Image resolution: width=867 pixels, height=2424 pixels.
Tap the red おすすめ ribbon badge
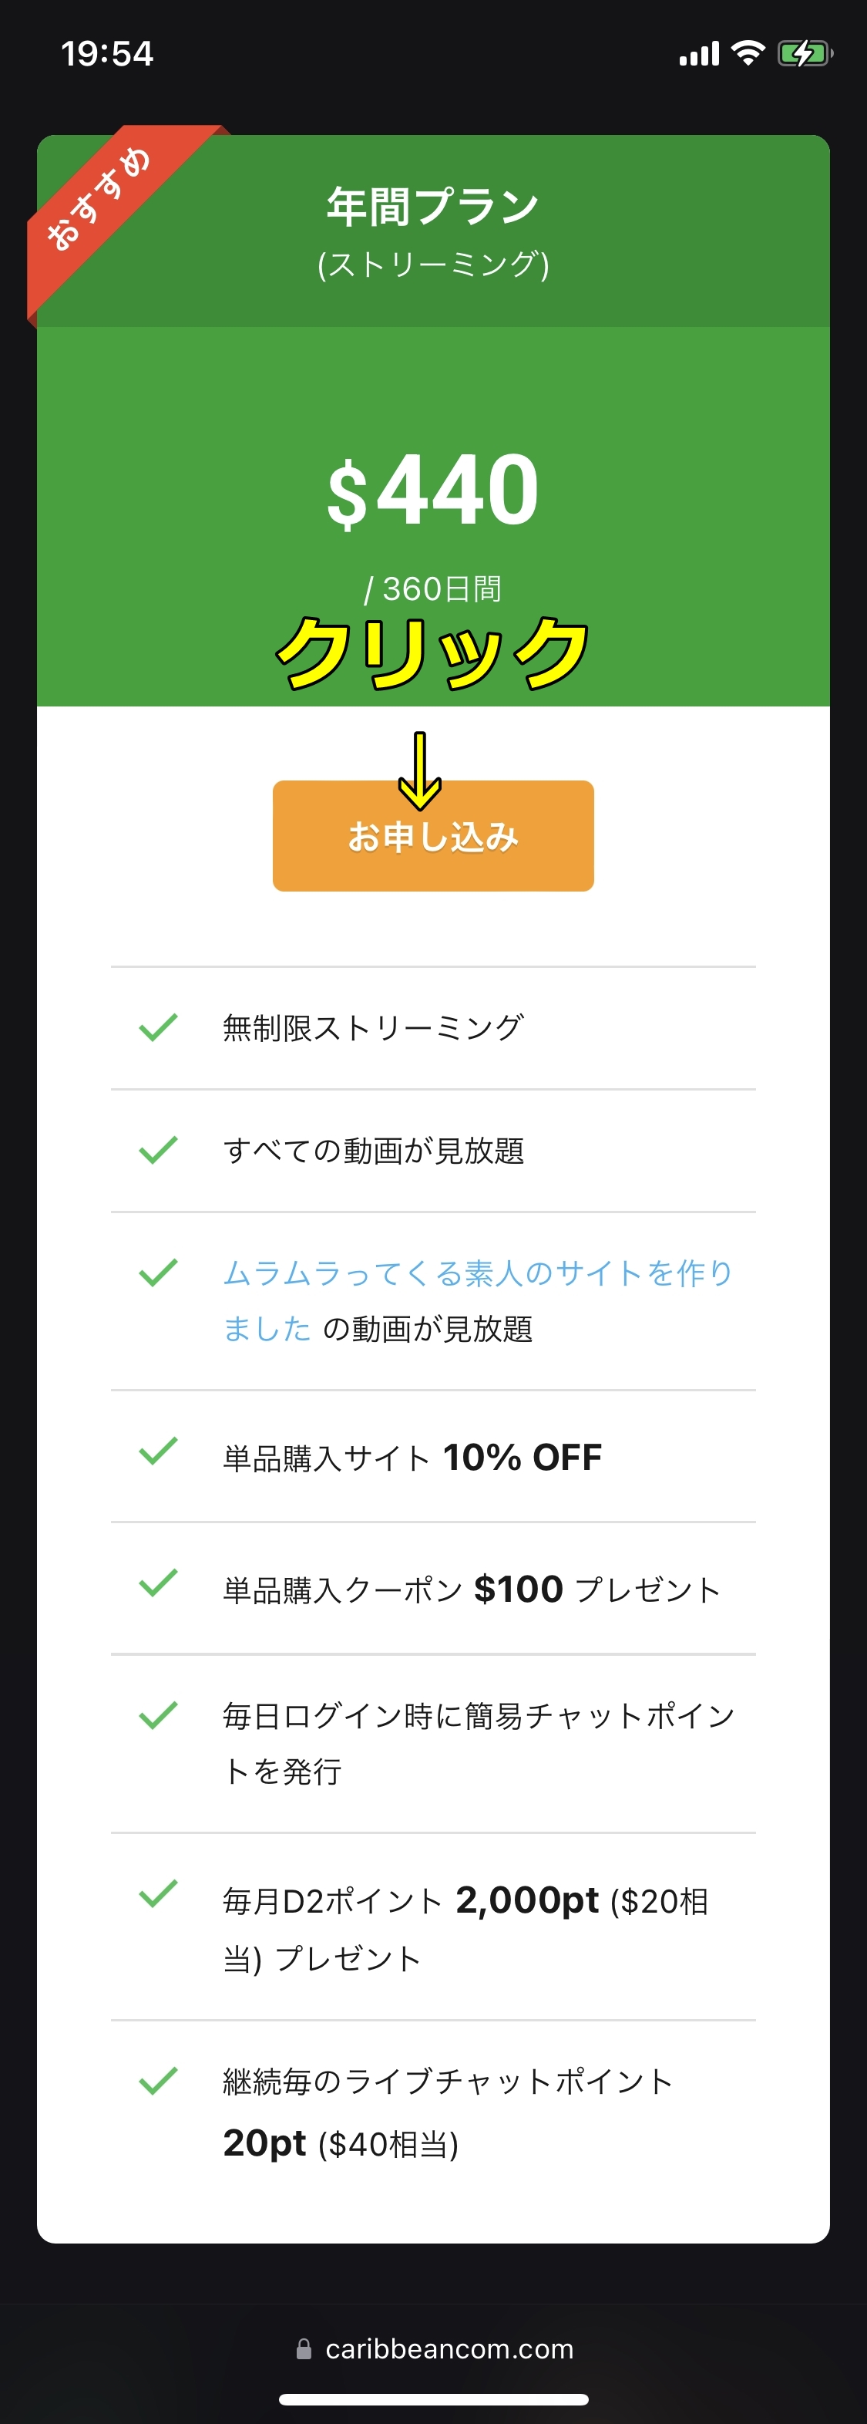tap(99, 198)
